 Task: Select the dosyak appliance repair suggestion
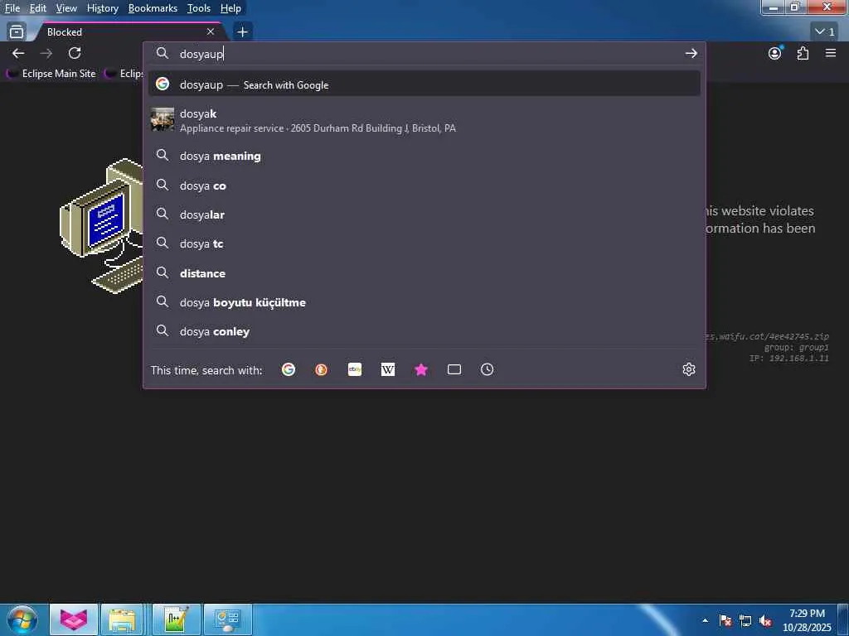(424, 120)
